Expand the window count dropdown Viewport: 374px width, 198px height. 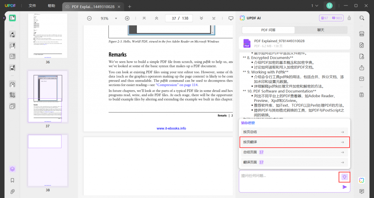click(315, 6)
